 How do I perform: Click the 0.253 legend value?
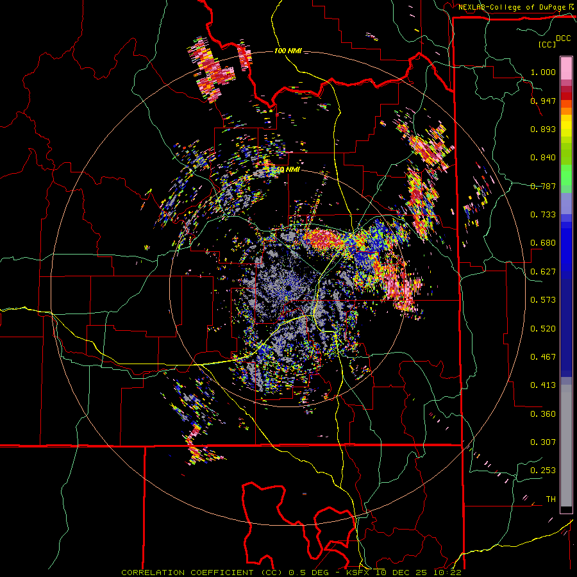click(x=543, y=471)
